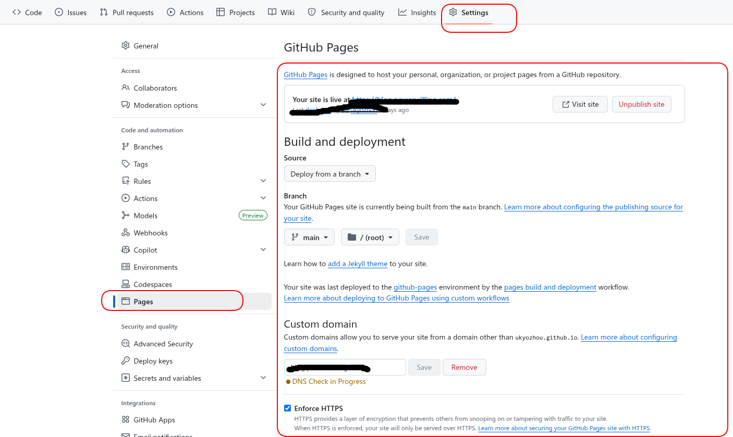Screen dimensions: 733x437
Task: Click the custom domain text field
Action: 345,367
